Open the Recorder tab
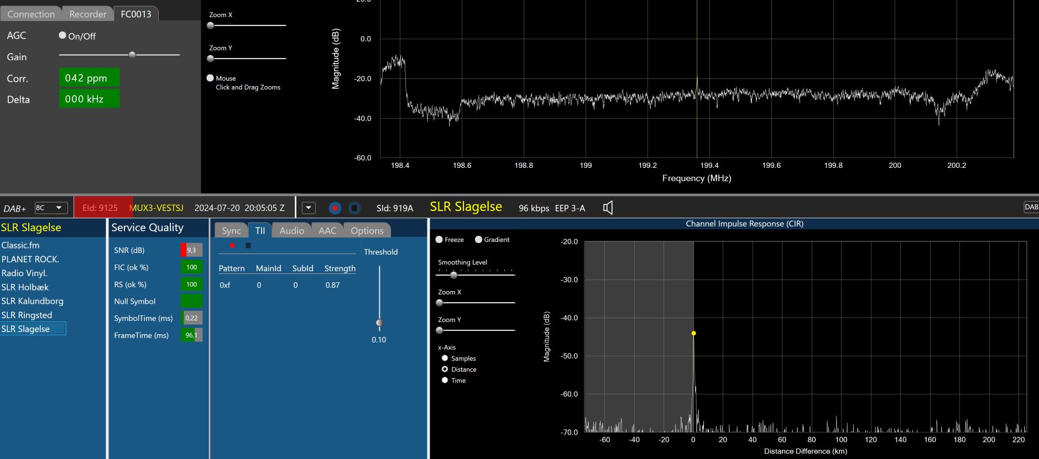1039x459 pixels. point(87,14)
